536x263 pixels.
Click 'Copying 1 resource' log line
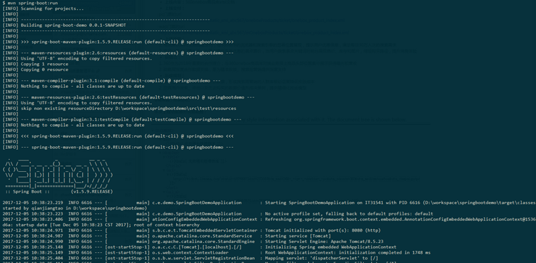pos(36,64)
